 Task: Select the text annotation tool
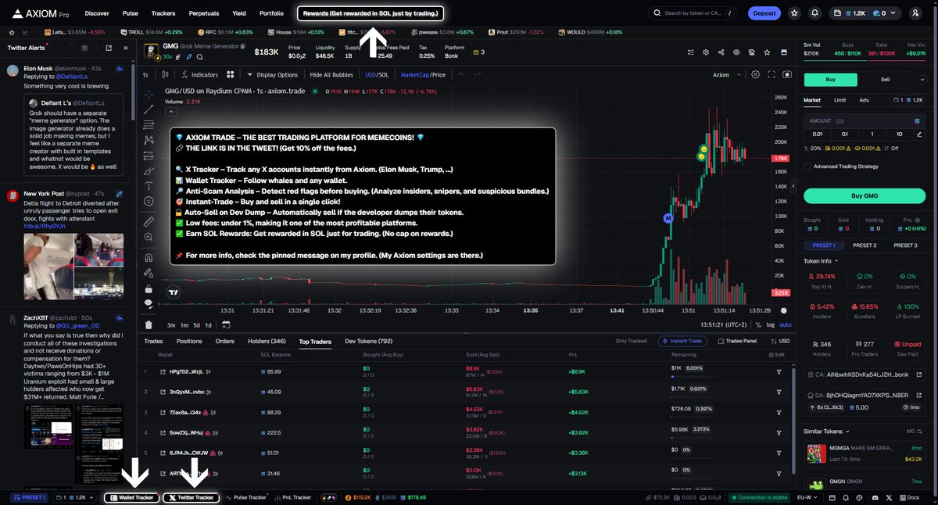149,186
